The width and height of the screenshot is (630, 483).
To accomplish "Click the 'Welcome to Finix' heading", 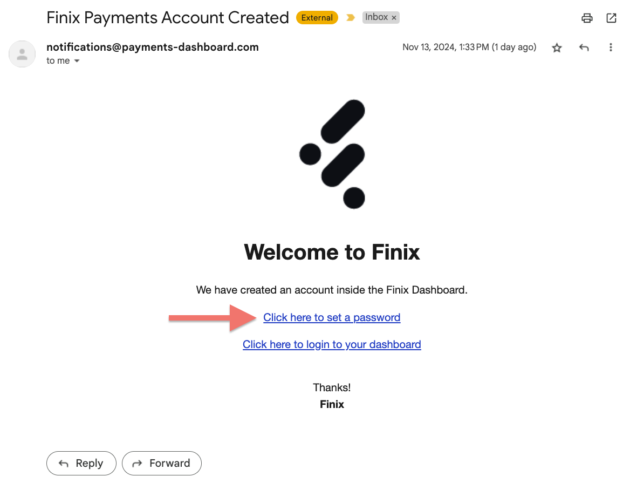I will [332, 253].
